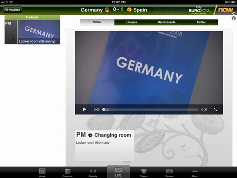Click the Germany team name in header

[92, 10]
